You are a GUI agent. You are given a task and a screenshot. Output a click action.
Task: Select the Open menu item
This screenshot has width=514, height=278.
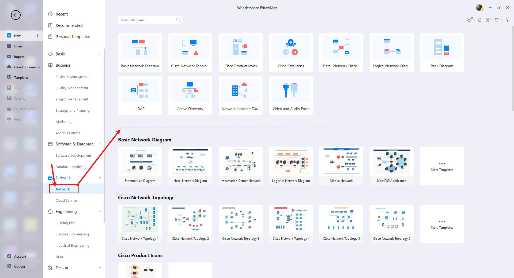point(21,46)
